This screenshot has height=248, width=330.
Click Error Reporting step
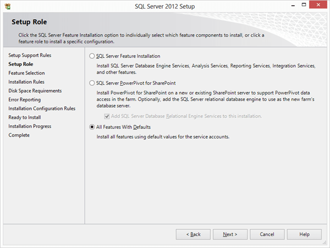pos(24,100)
